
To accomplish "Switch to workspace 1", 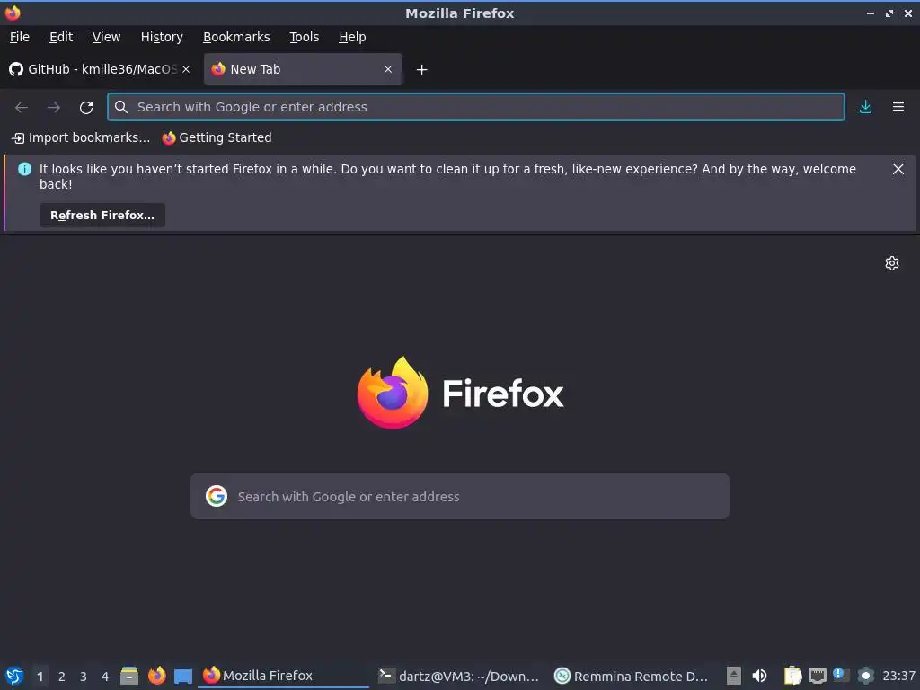I will [x=40, y=677].
